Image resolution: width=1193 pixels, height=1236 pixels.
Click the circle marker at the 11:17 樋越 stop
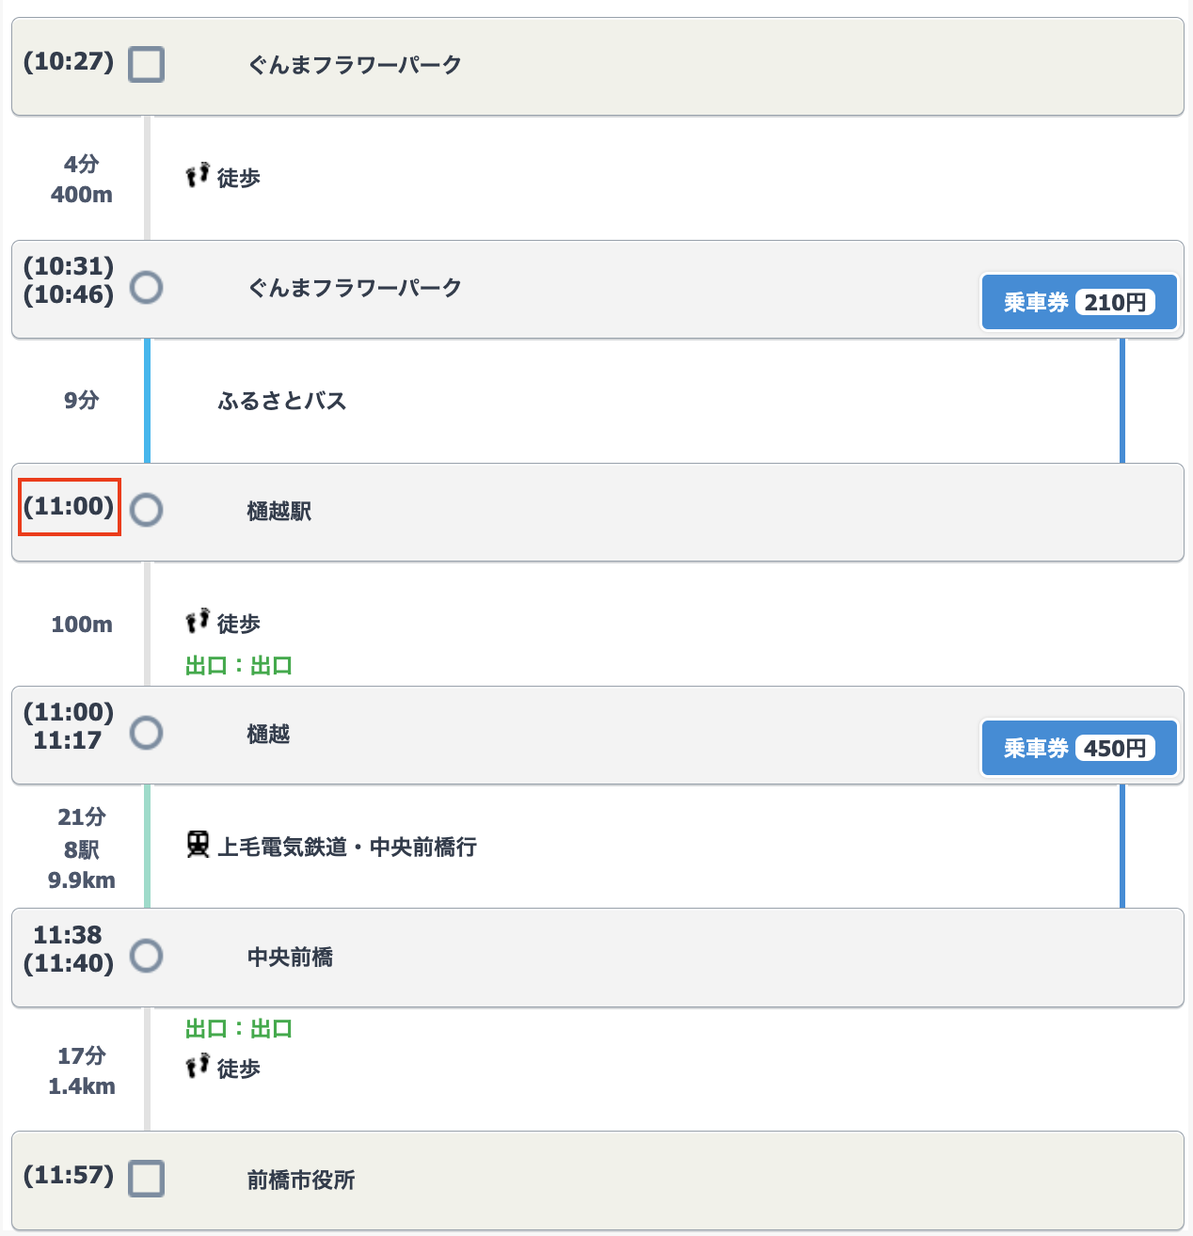146,733
